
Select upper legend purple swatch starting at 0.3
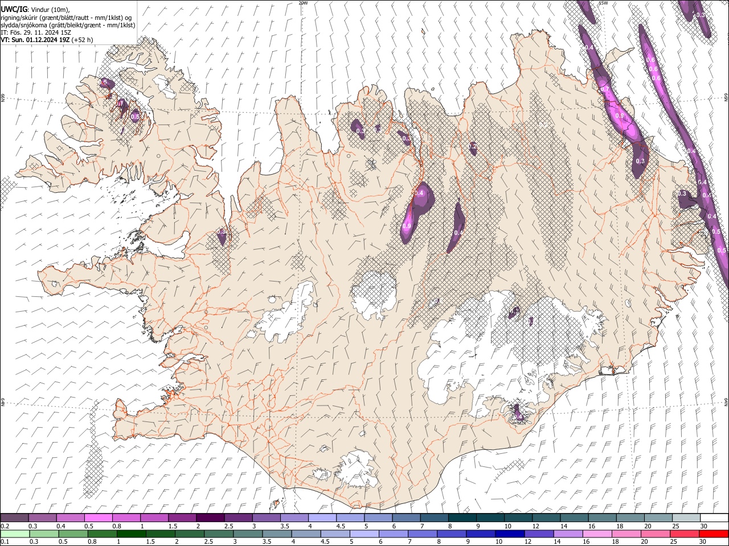pos(43,518)
